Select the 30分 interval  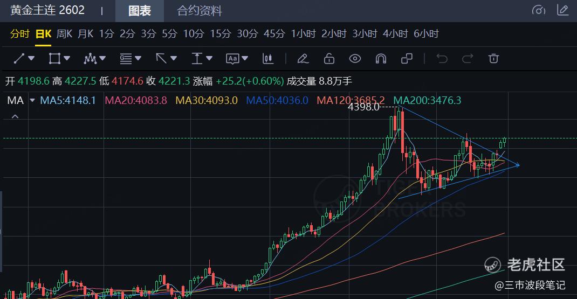(x=248, y=34)
